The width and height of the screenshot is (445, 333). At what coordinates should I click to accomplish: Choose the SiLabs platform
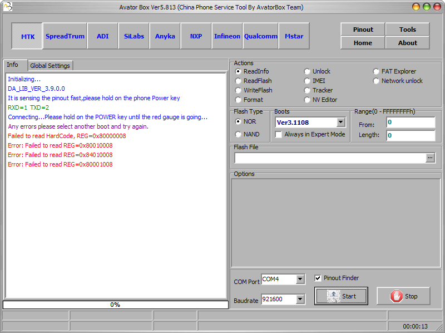[x=134, y=36]
